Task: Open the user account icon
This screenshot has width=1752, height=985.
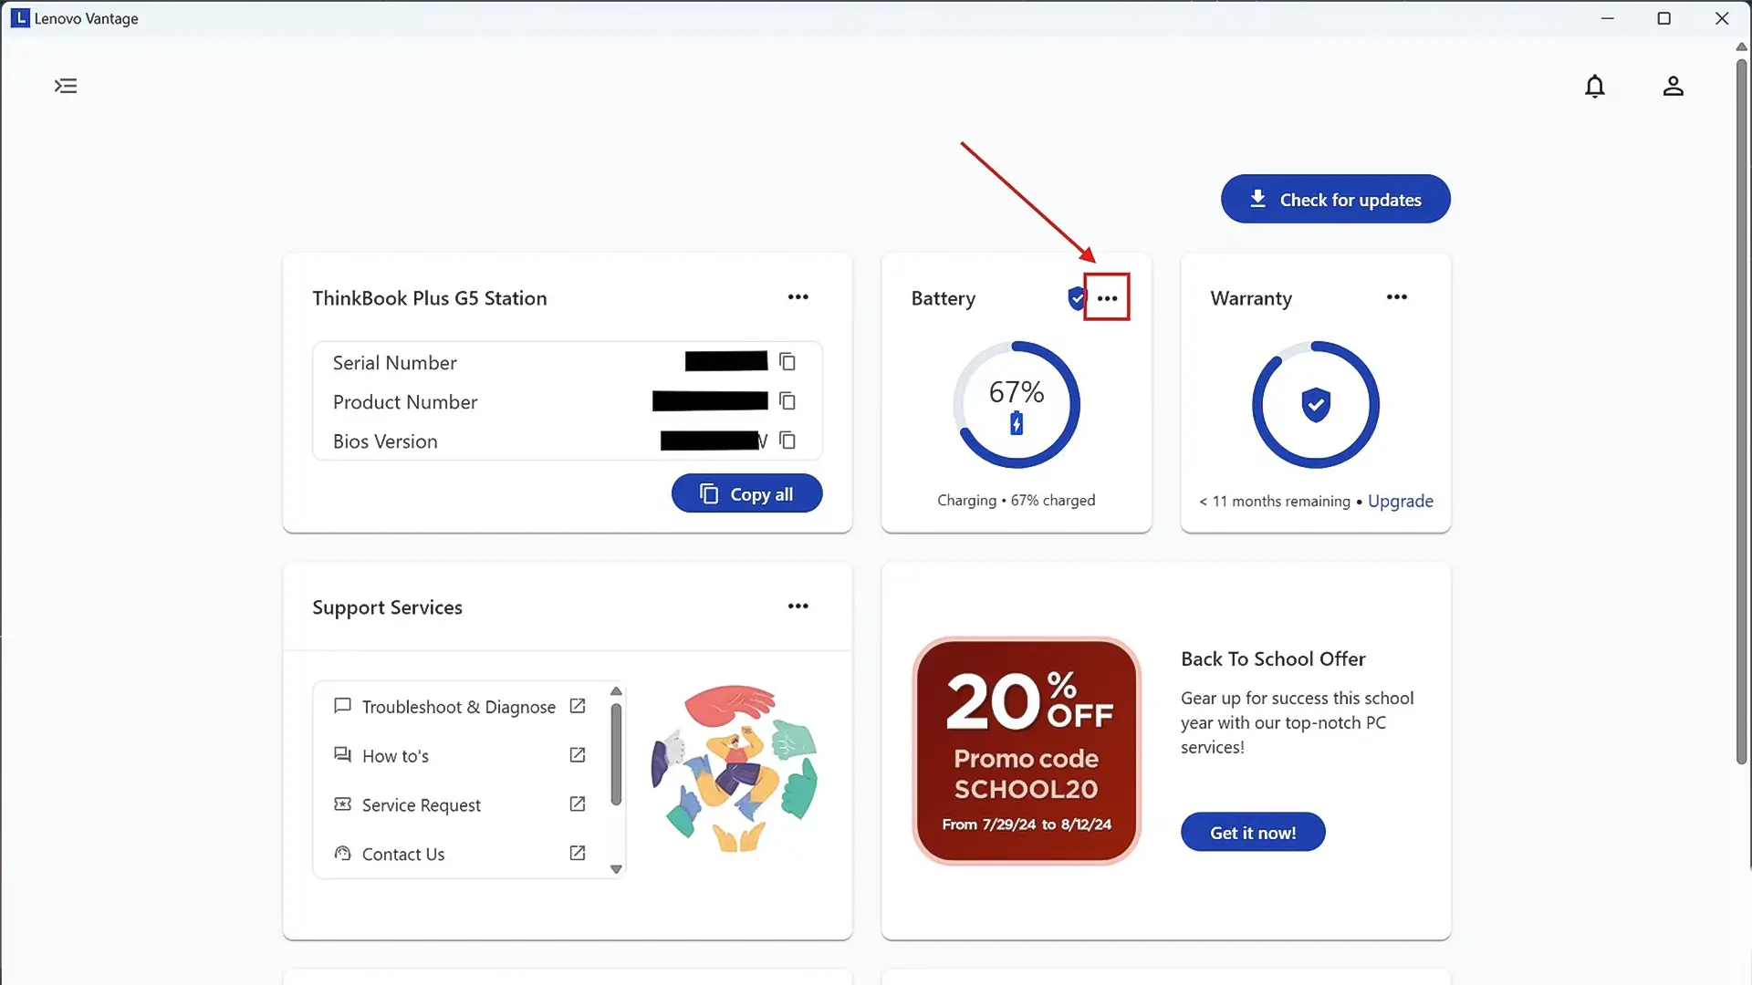Action: [x=1673, y=86]
